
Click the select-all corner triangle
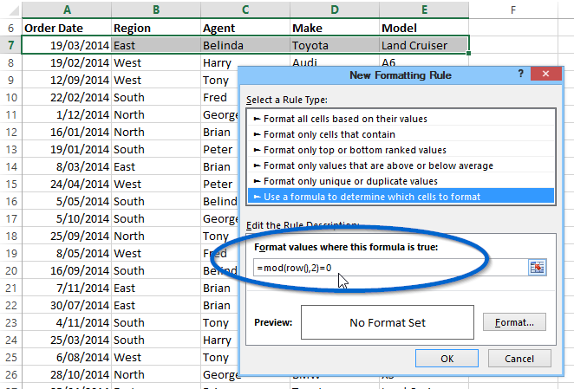(x=14, y=10)
